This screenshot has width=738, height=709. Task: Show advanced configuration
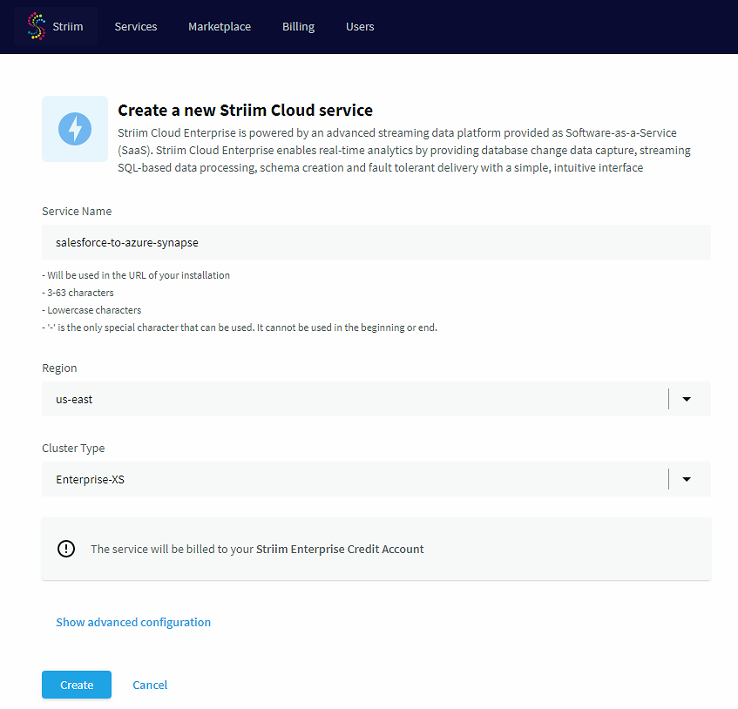click(x=133, y=622)
